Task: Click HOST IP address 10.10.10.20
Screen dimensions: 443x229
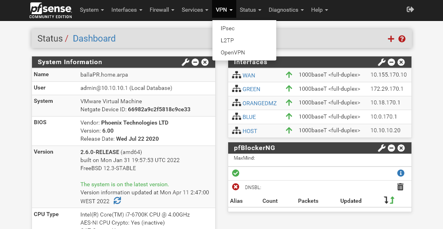Action: [386, 130]
